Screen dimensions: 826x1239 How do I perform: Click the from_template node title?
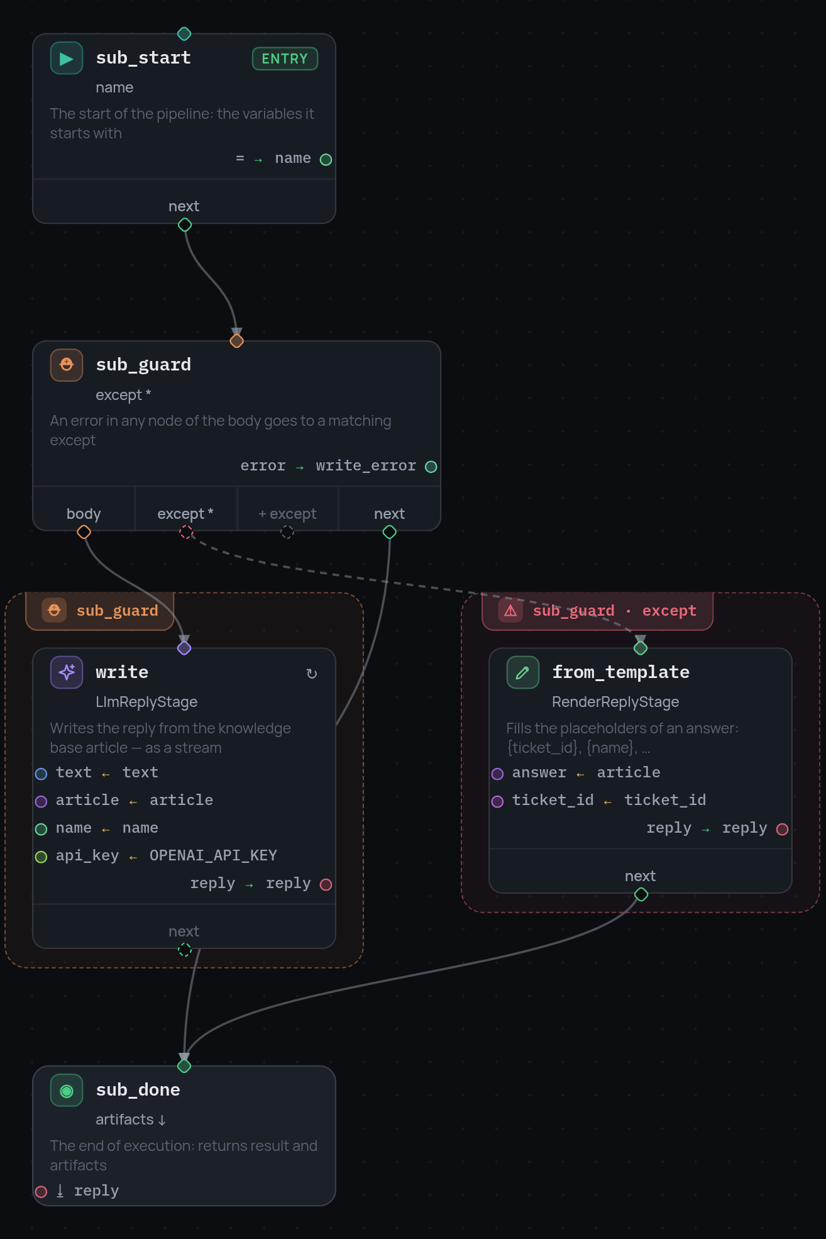[x=621, y=672]
